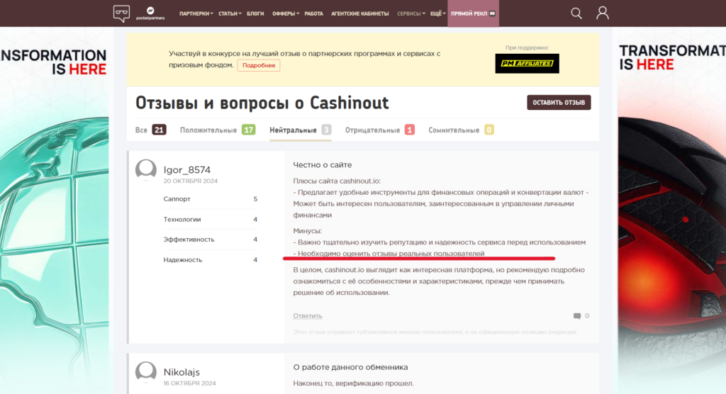
Task: Open the PM Affiliates sponsor banner
Action: coord(527,64)
